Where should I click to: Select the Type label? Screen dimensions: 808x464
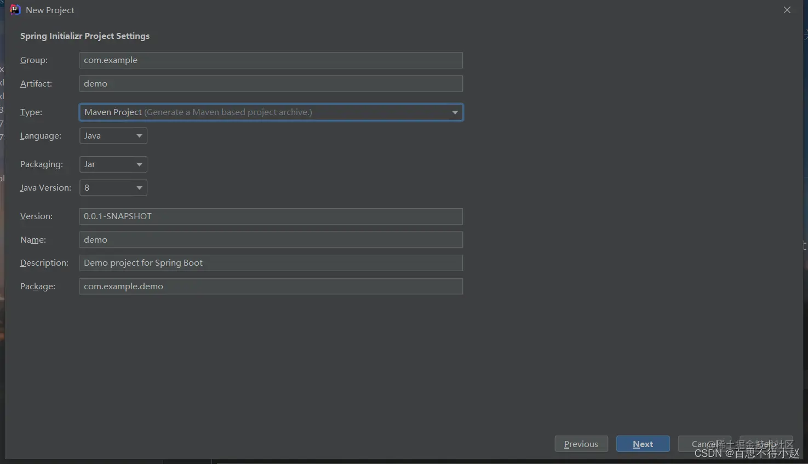point(31,112)
